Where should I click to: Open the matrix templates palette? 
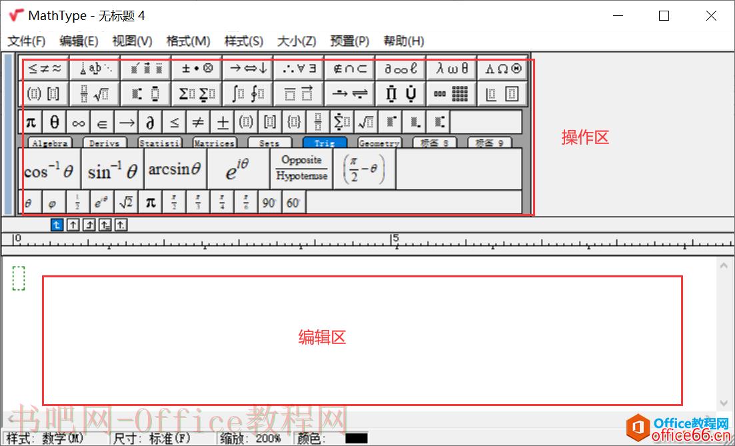(x=452, y=94)
